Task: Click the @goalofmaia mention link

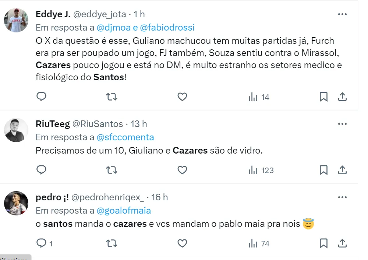Action: pos(124,211)
